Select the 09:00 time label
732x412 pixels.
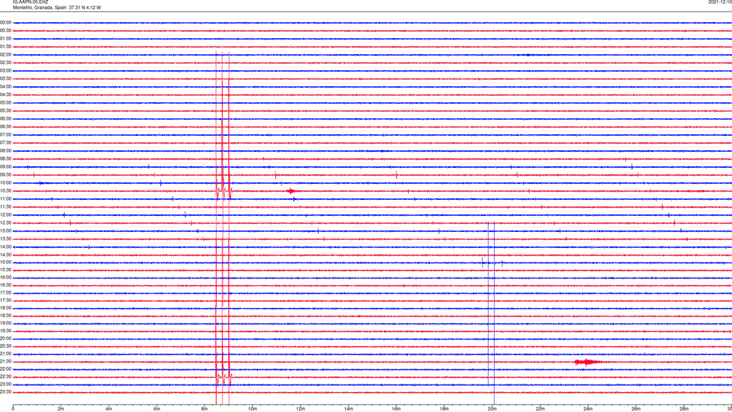[5, 167]
